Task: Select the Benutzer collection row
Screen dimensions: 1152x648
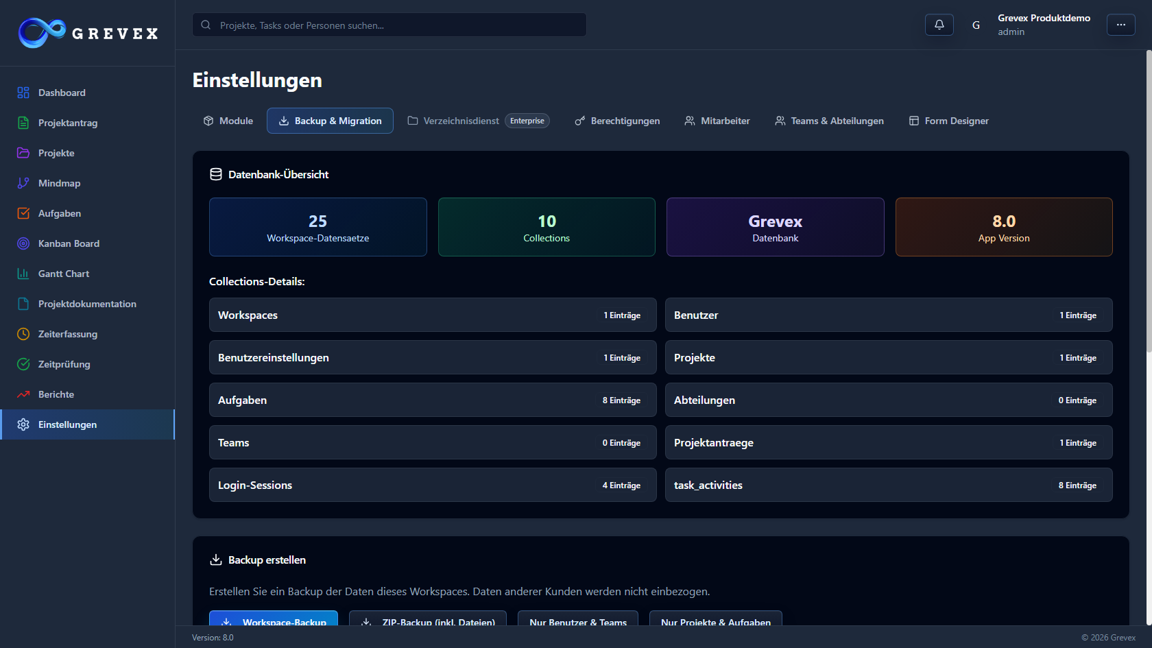Action: [x=889, y=315]
